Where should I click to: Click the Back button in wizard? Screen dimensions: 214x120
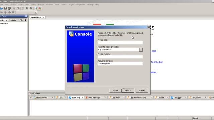115,91
